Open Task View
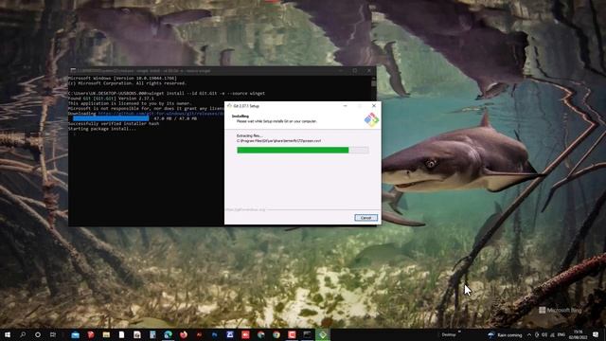Image resolution: width=606 pixels, height=341 pixels. point(53,334)
